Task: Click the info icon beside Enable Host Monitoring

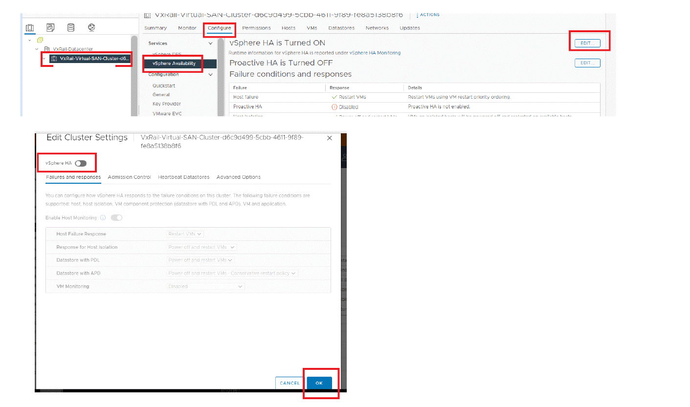Action: click(x=103, y=217)
